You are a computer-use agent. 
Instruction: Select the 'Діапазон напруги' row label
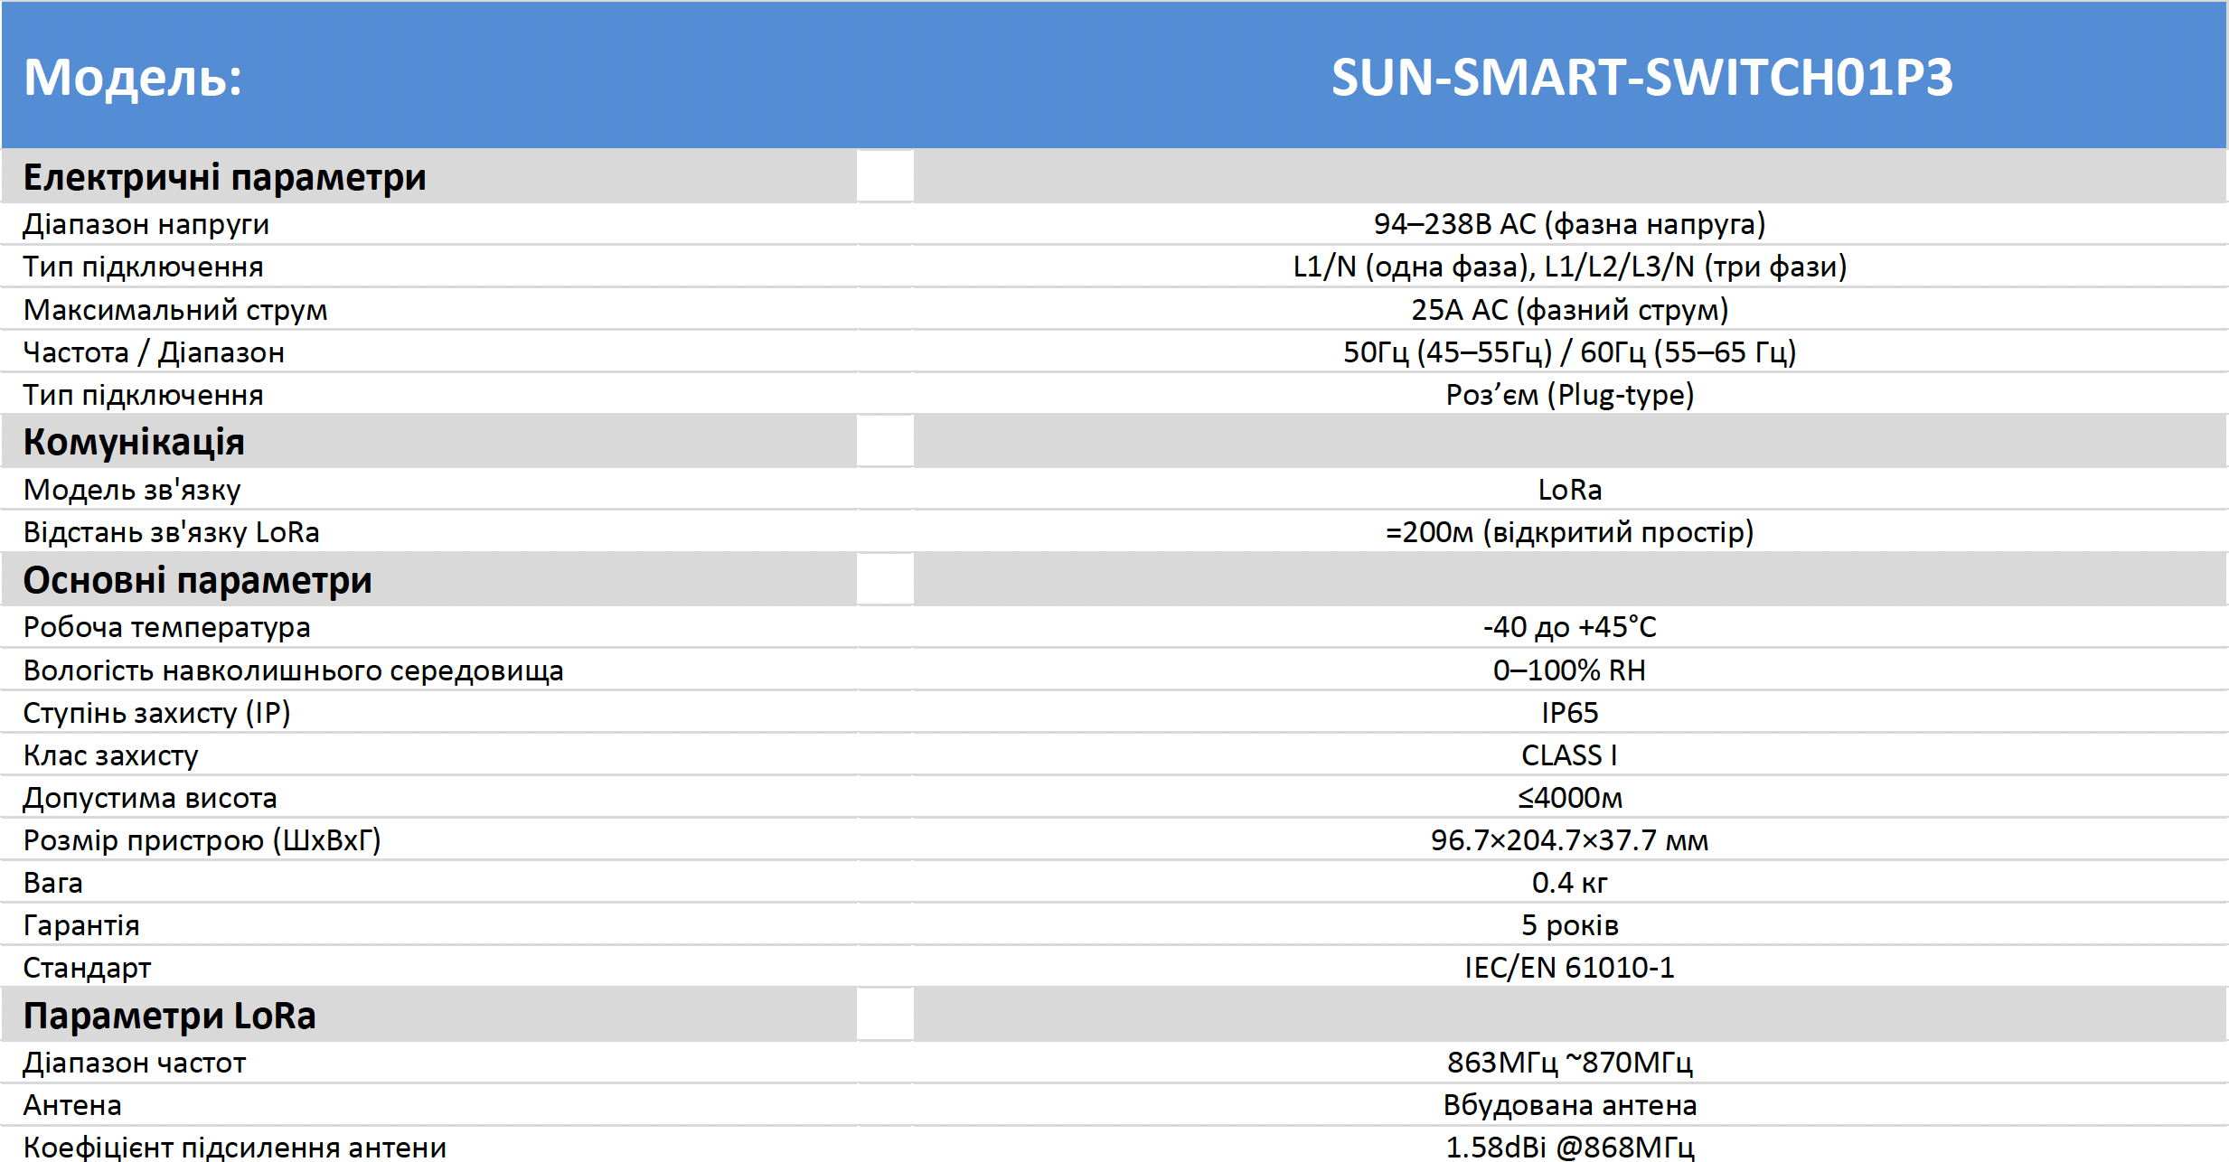[x=146, y=224]
